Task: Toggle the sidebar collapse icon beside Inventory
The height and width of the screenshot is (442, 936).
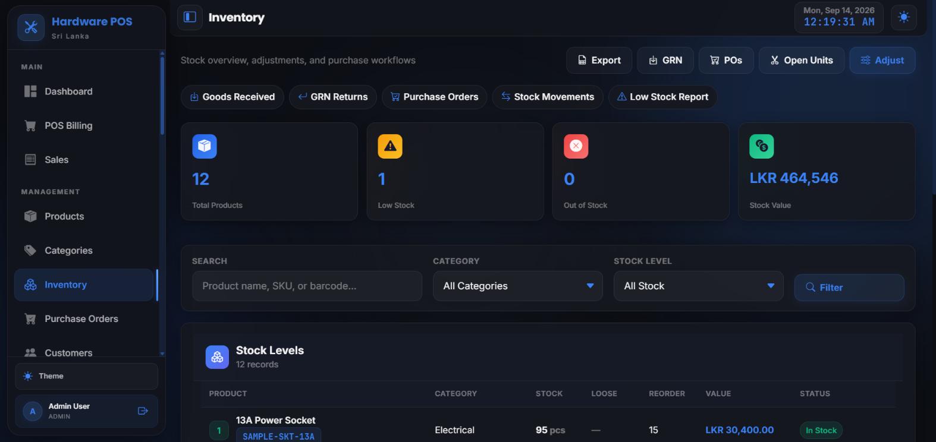Action: pos(190,17)
